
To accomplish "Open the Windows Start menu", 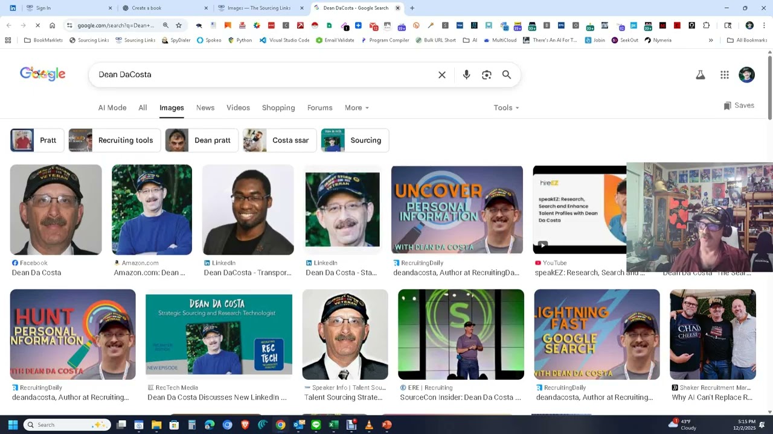I will (x=13, y=425).
